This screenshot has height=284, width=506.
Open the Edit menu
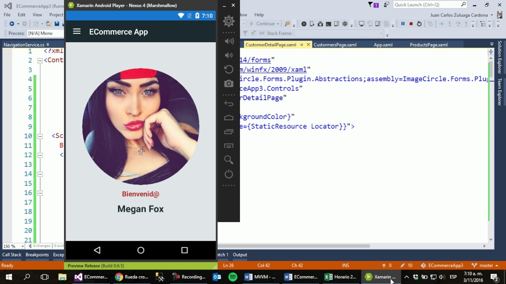point(22,15)
